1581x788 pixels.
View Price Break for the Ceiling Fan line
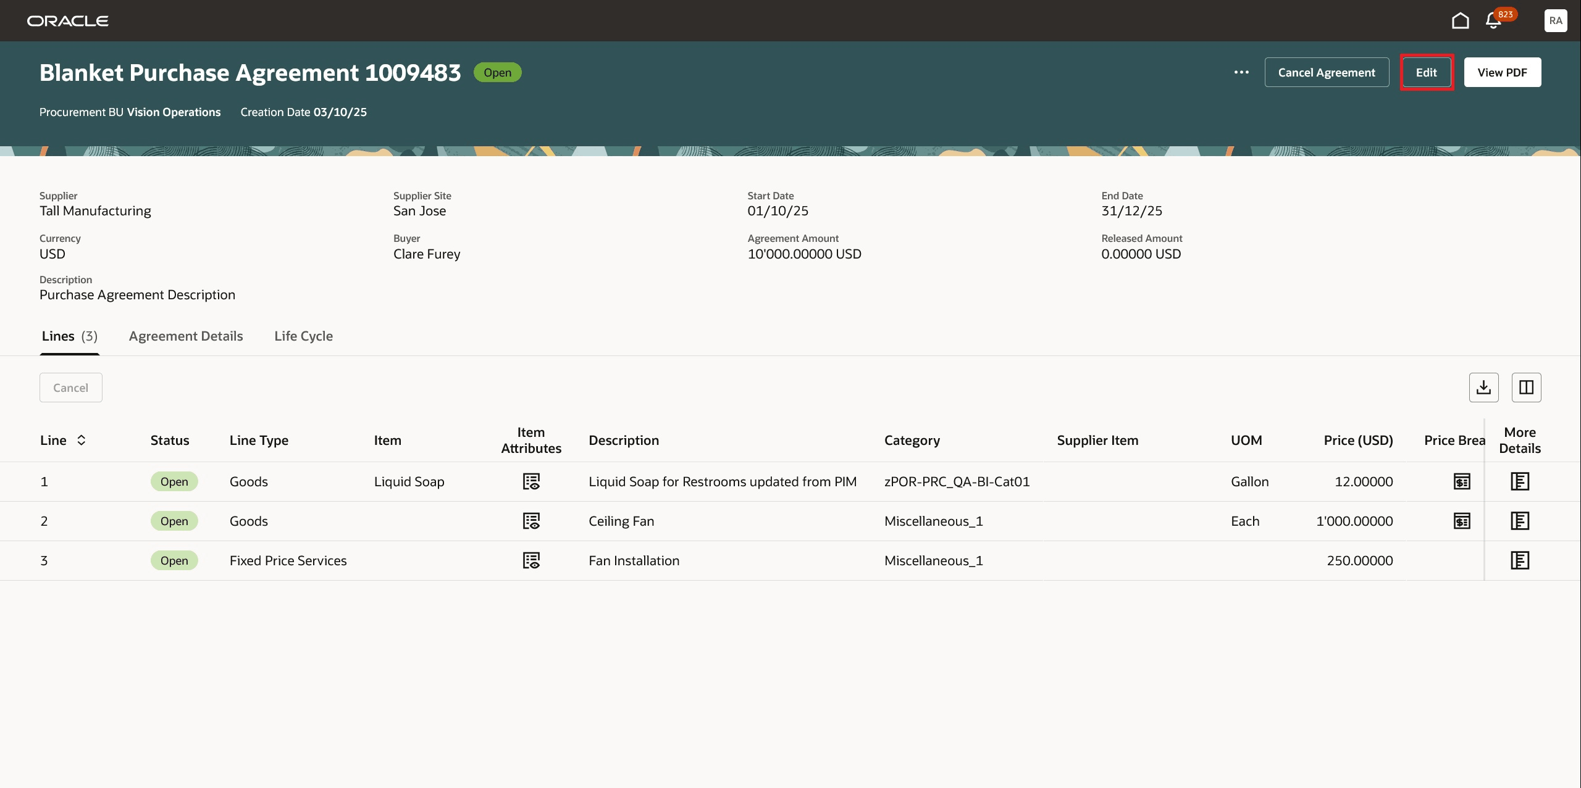point(1462,521)
